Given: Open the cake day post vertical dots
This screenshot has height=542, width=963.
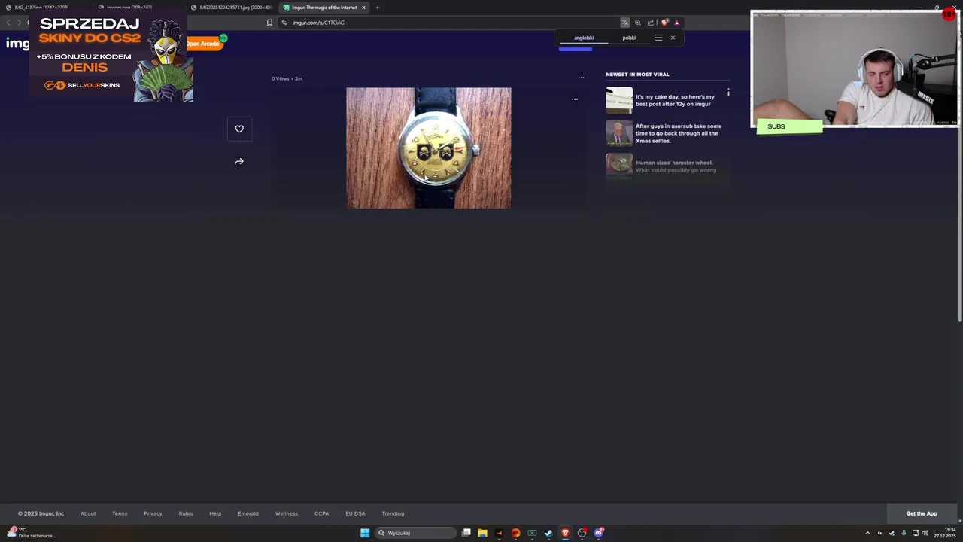Looking at the screenshot, I should coord(728,93).
